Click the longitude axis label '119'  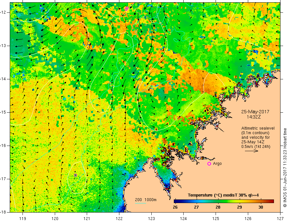coord(23,218)
